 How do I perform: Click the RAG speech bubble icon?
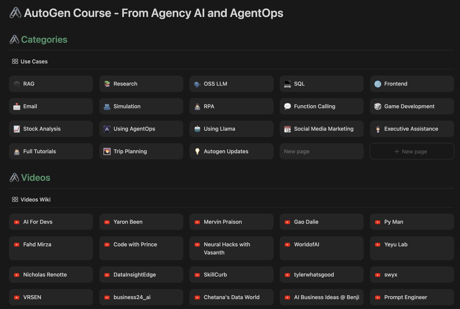[16, 84]
